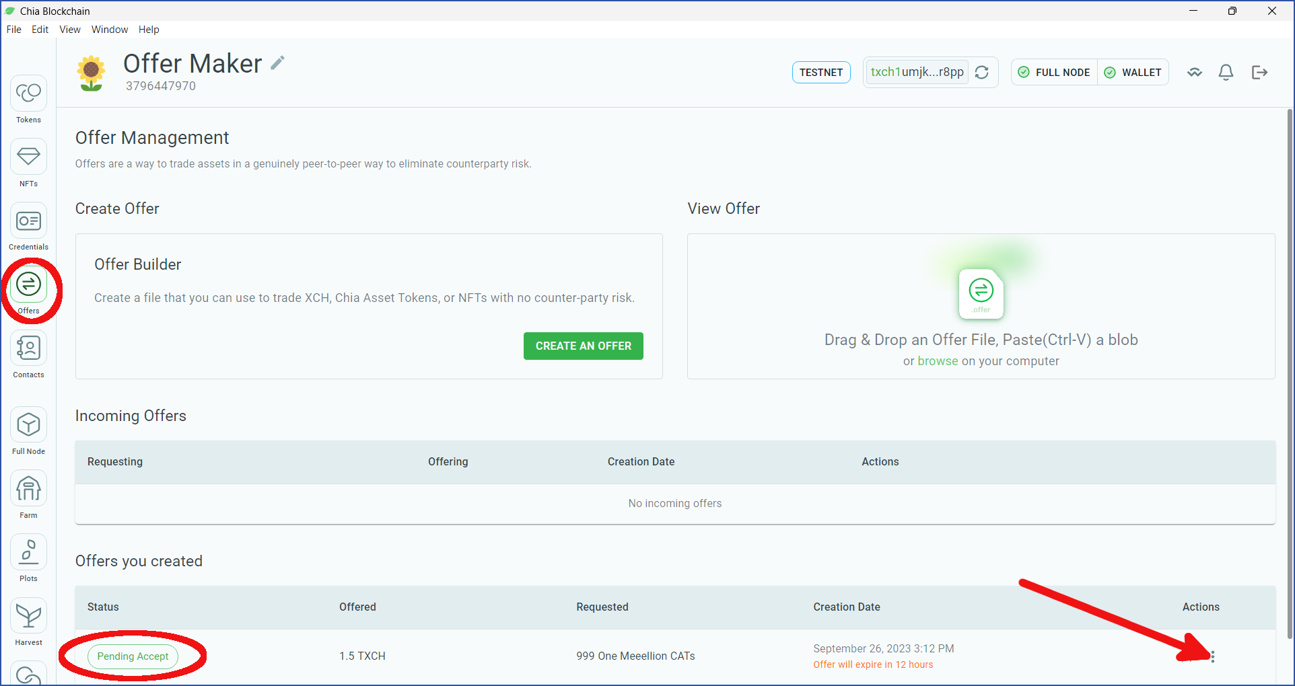
Task: Open the View menu
Action: point(70,30)
